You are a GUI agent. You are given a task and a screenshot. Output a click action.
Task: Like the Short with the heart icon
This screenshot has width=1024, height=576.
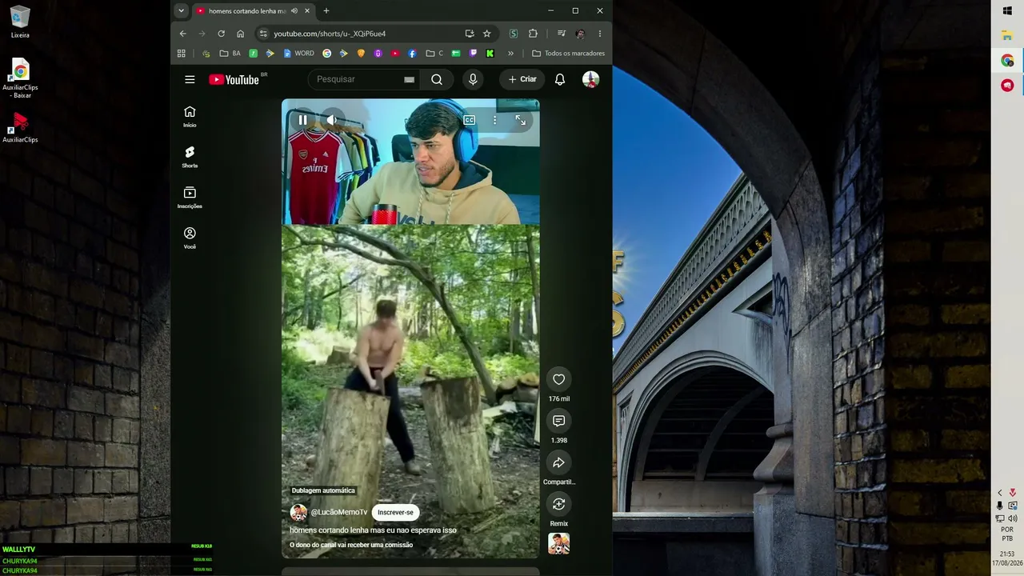tap(559, 379)
